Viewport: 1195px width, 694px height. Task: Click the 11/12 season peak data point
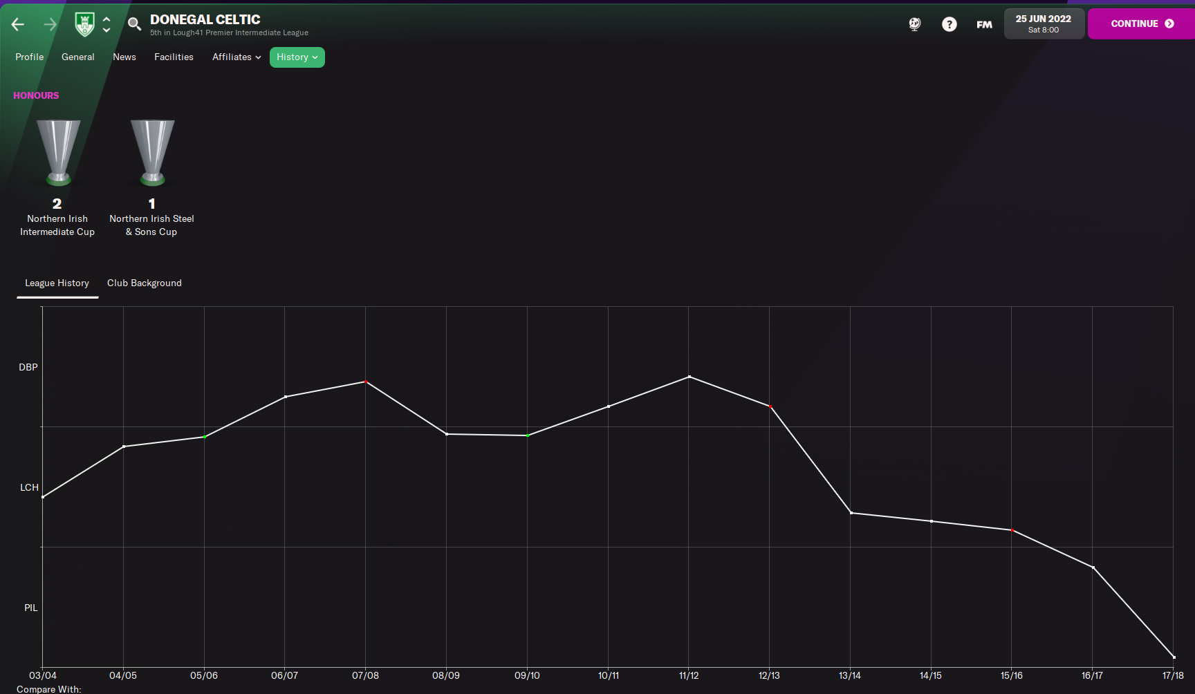(689, 377)
